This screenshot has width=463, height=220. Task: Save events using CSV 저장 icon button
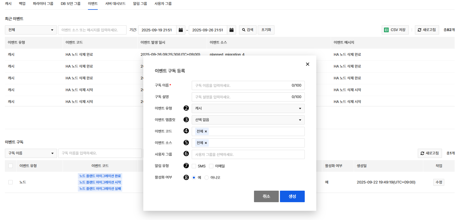(395, 30)
